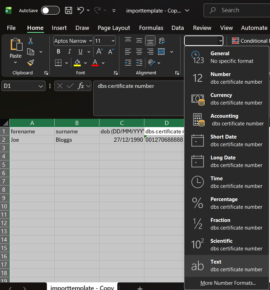Open the Insert ribbon tab
The height and width of the screenshot is (290, 270).
click(x=59, y=28)
